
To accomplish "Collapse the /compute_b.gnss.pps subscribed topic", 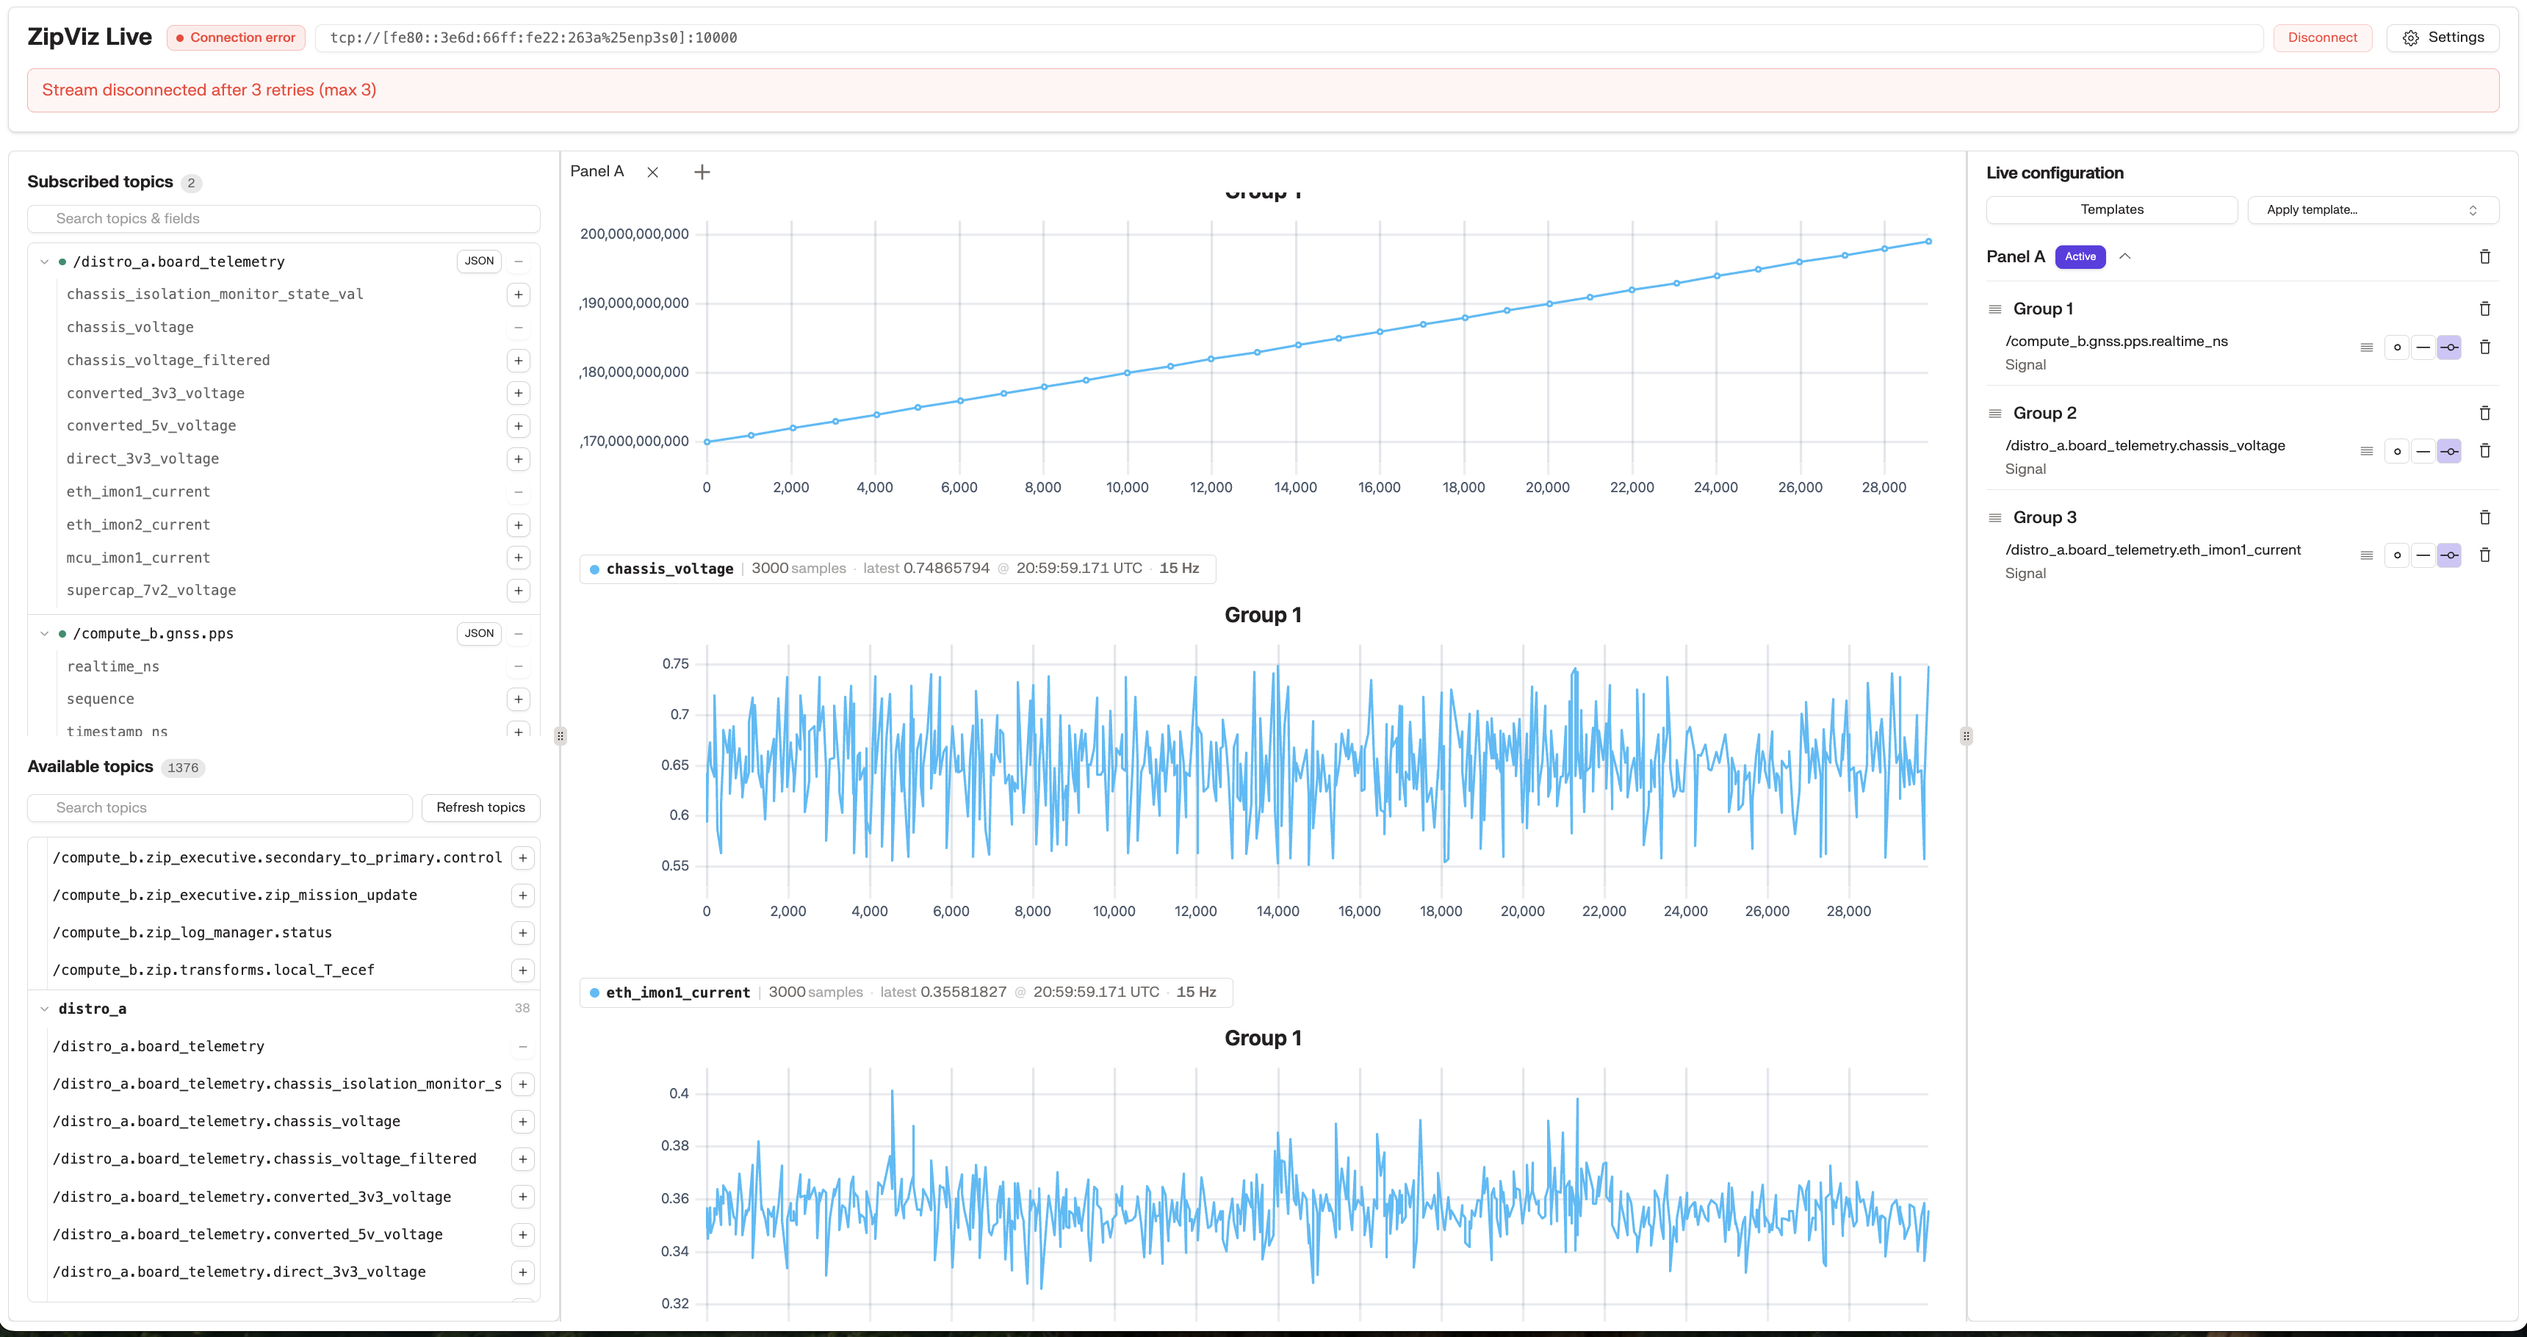I will point(44,634).
